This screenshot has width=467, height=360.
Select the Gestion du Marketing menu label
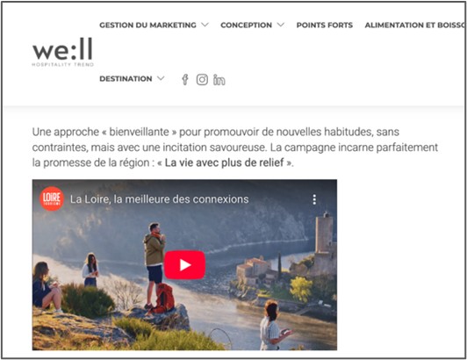(x=147, y=25)
